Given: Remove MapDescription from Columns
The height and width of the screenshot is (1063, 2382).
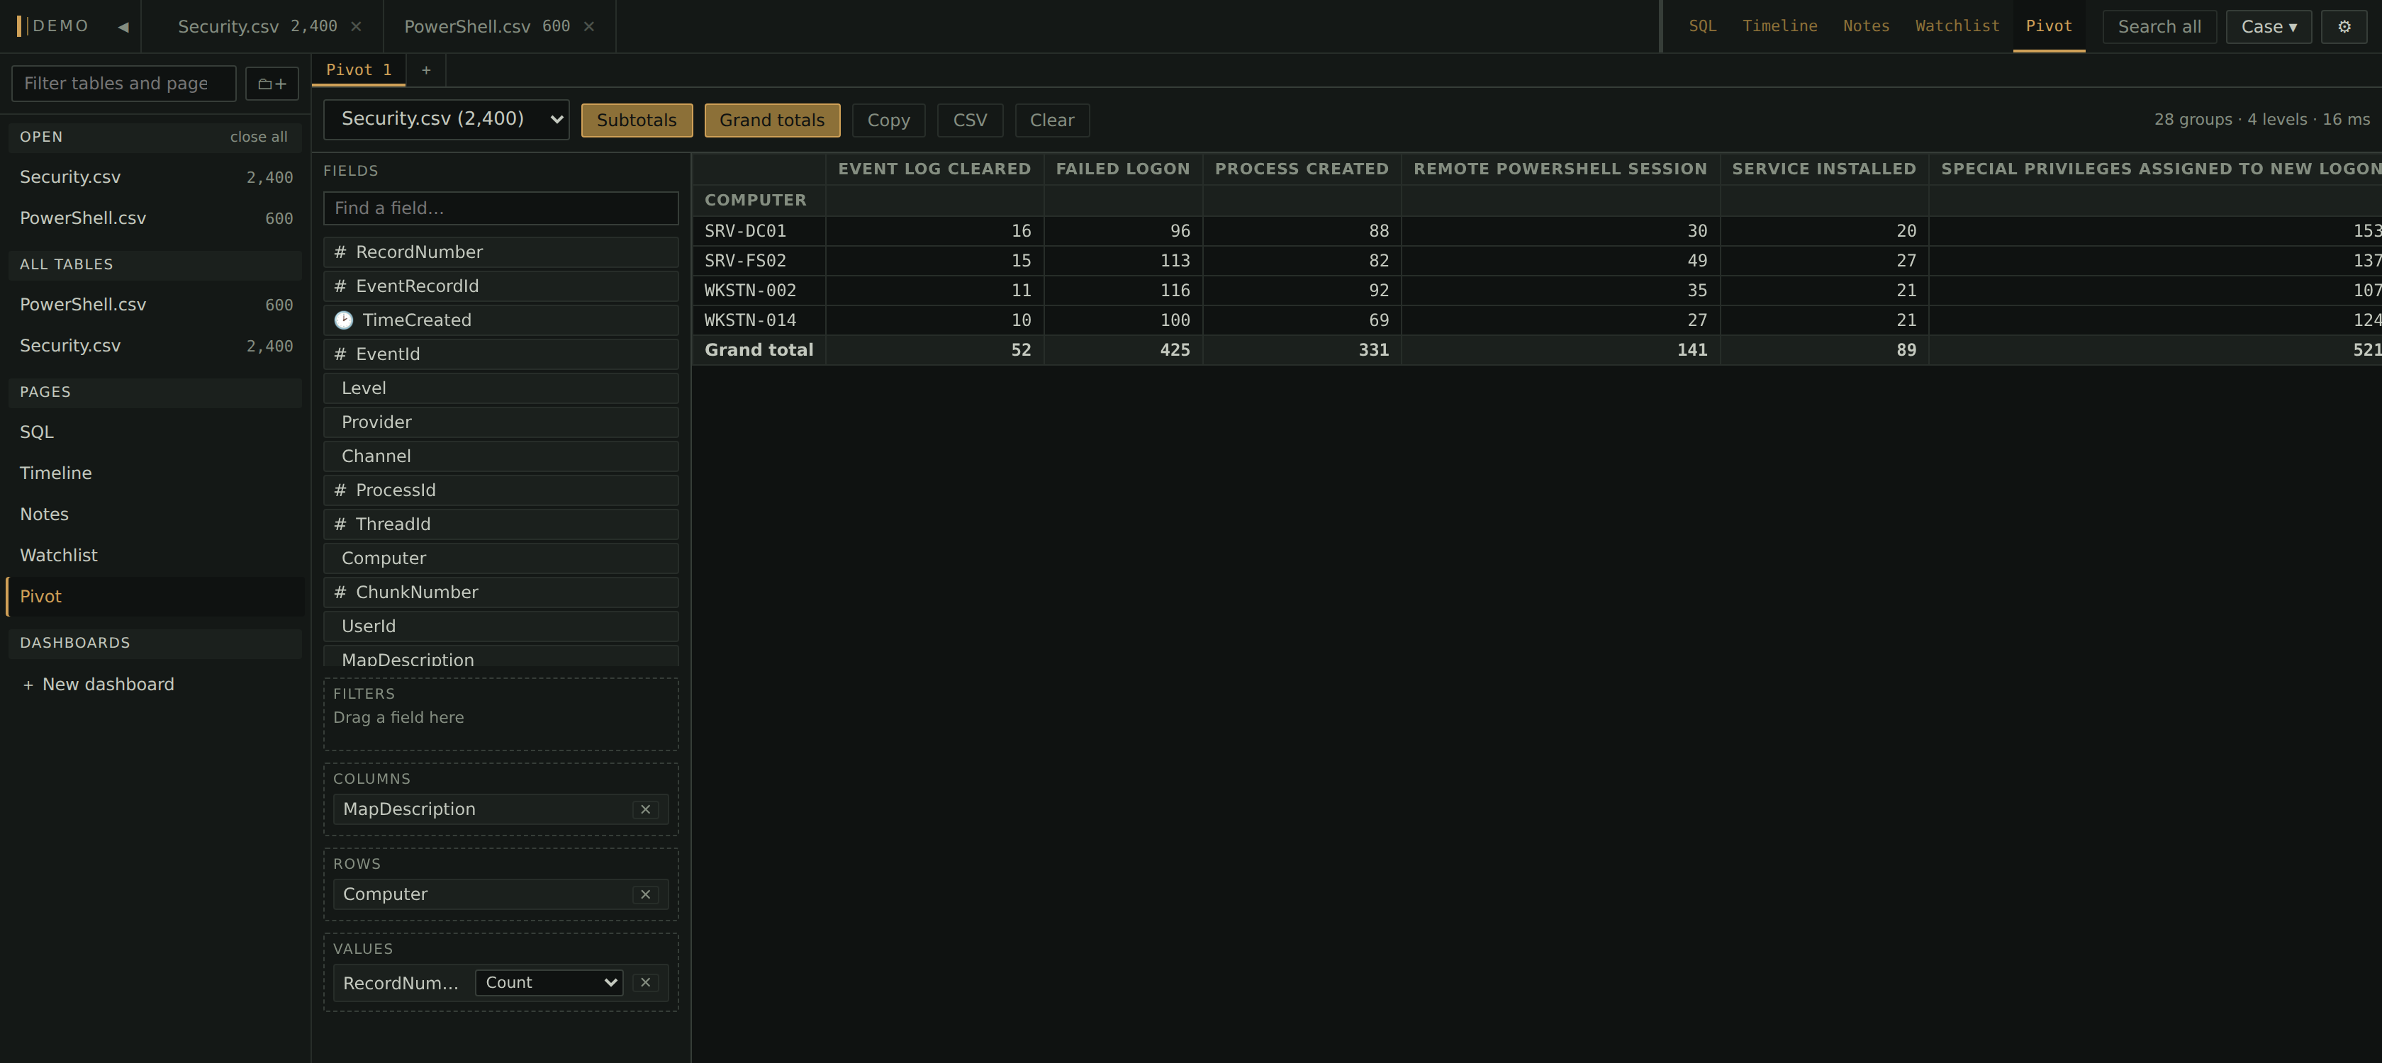Looking at the screenshot, I should (x=645, y=810).
